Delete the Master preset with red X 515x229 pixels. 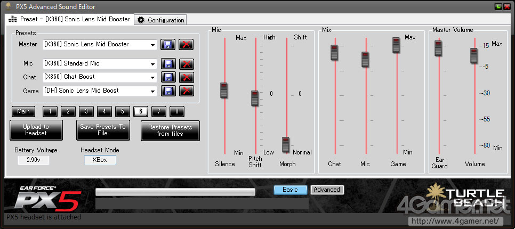186,44
